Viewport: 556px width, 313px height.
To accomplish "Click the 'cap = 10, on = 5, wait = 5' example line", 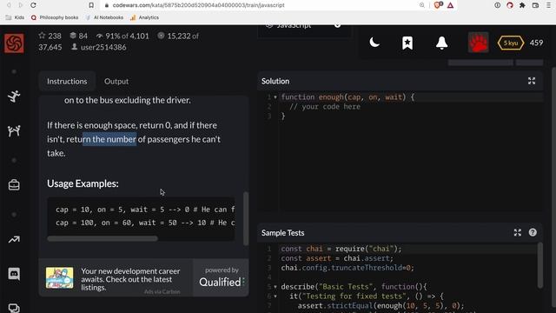I will click(x=145, y=210).
